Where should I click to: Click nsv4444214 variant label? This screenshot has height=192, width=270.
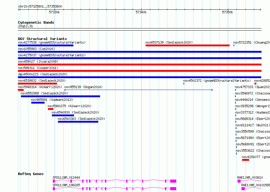click(252, 100)
